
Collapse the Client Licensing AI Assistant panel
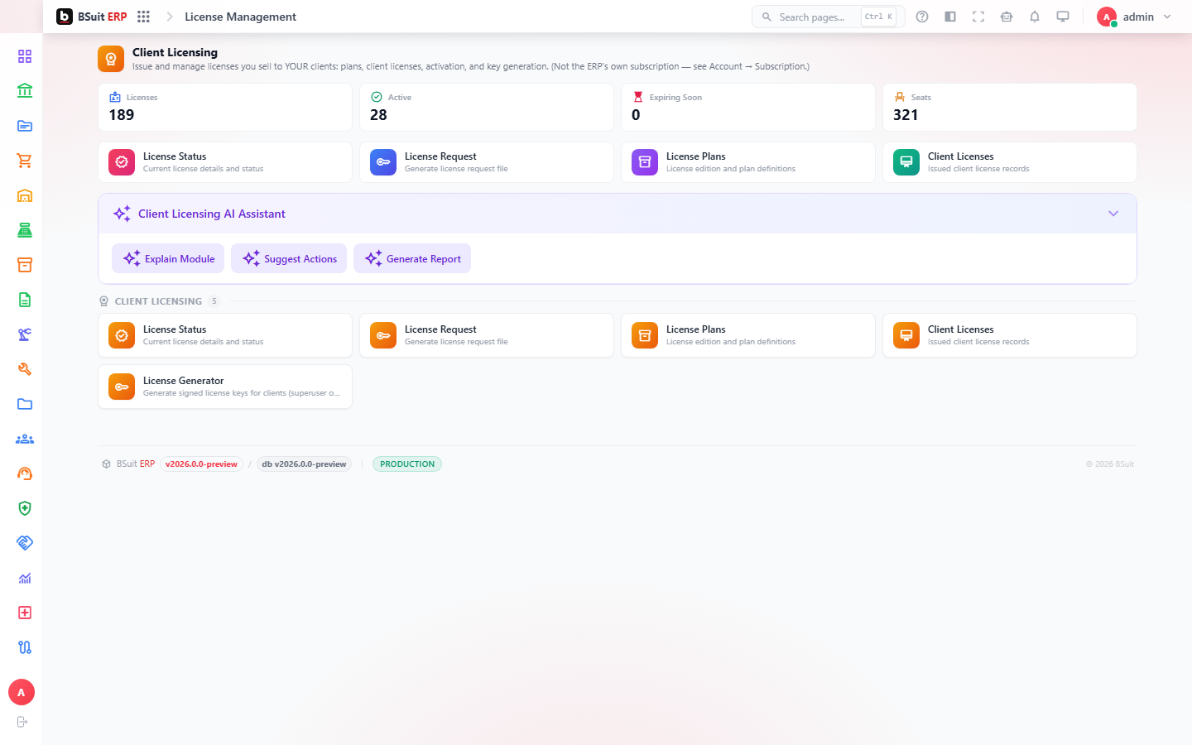pyautogui.click(x=1113, y=214)
